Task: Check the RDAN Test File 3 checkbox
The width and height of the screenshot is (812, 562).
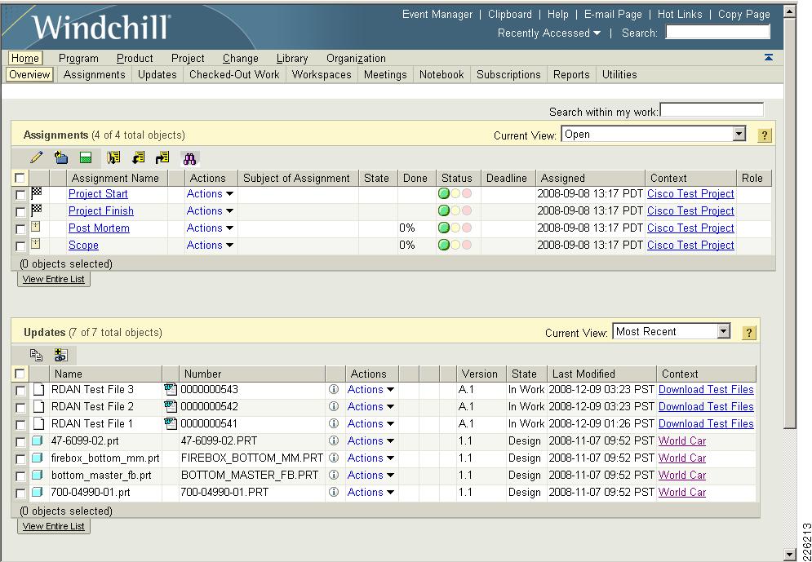Action: click(x=20, y=391)
